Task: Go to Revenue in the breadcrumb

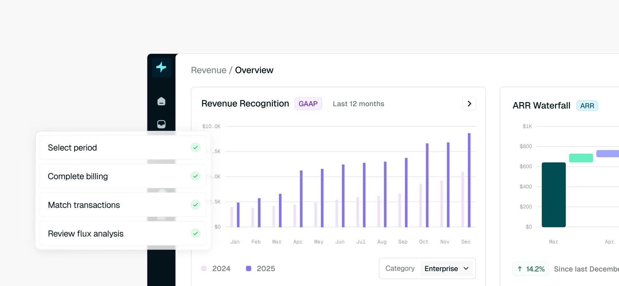Action: pos(209,70)
